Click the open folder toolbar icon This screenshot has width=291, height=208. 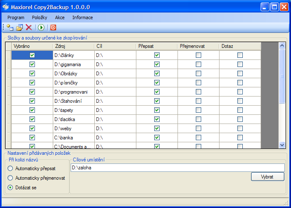20,27
